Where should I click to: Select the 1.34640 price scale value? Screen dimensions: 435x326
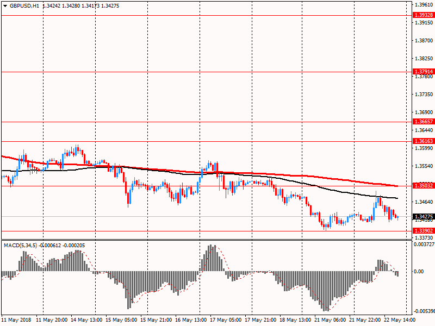(x=424, y=202)
